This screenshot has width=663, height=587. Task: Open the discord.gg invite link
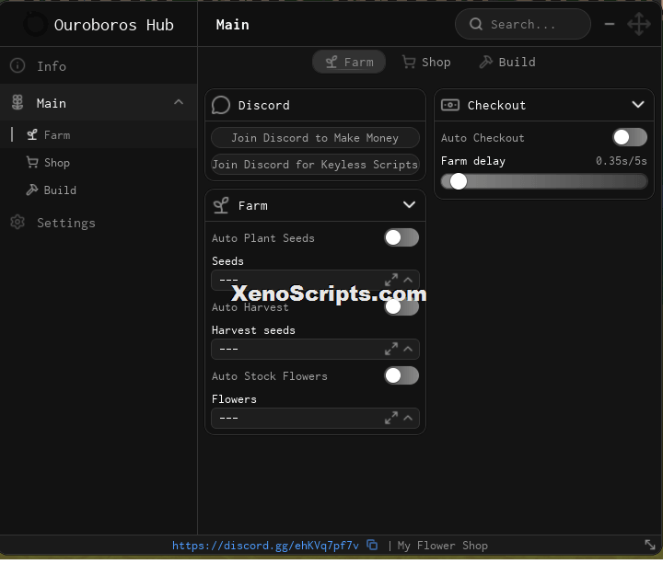pos(265,546)
